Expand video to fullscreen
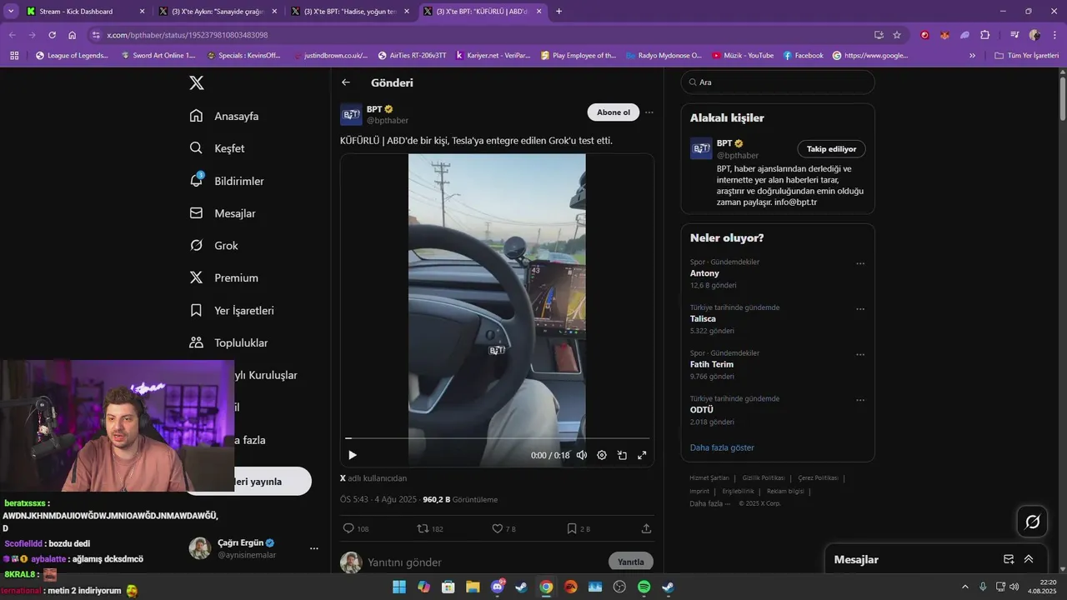Image resolution: width=1067 pixels, height=600 pixels. 642,455
